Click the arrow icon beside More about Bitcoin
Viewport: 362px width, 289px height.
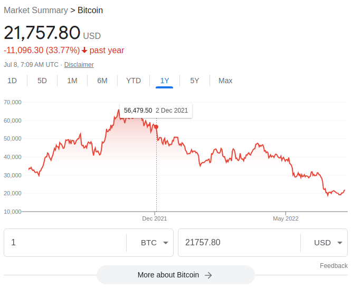[x=208, y=275]
